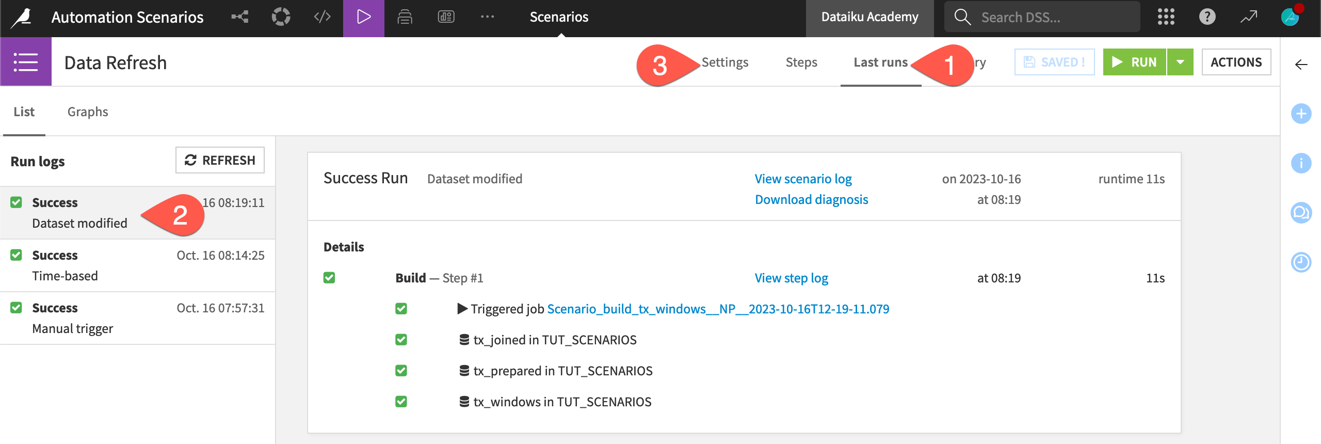Open the Help question mark icon
The image size is (1321, 444).
click(1207, 17)
